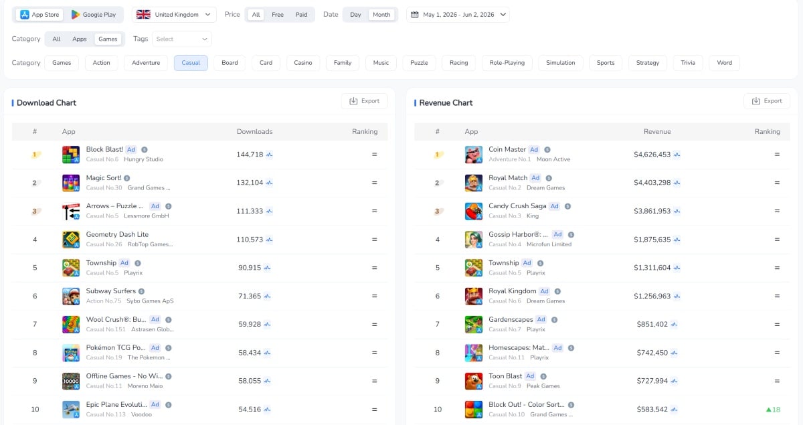Open Gossip Harbor name link
The width and height of the screenshot is (803, 425).
[x=518, y=234]
